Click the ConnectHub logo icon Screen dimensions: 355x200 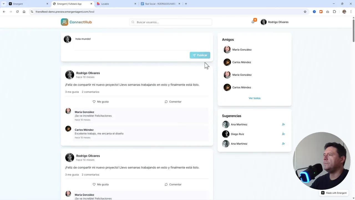pos(64,22)
